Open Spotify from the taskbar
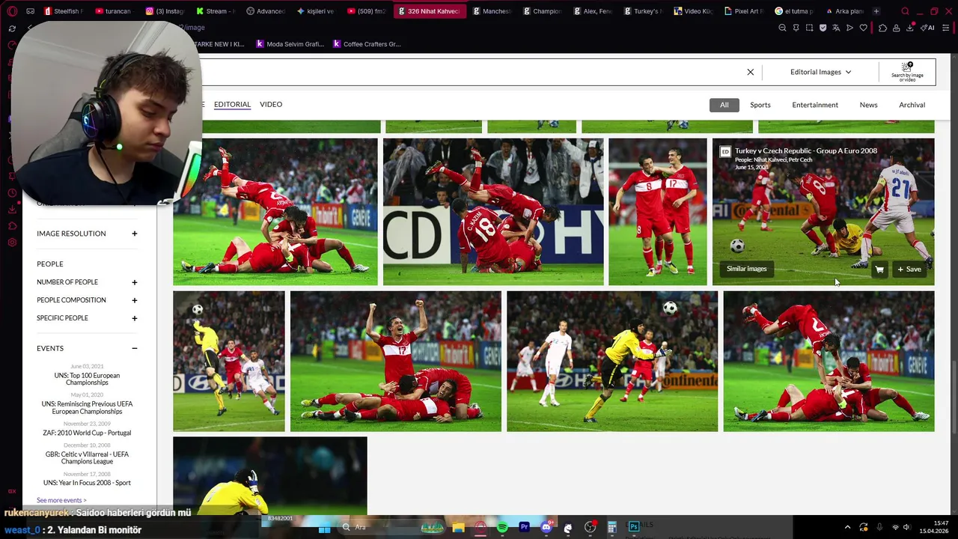The height and width of the screenshot is (539, 958). point(502,528)
